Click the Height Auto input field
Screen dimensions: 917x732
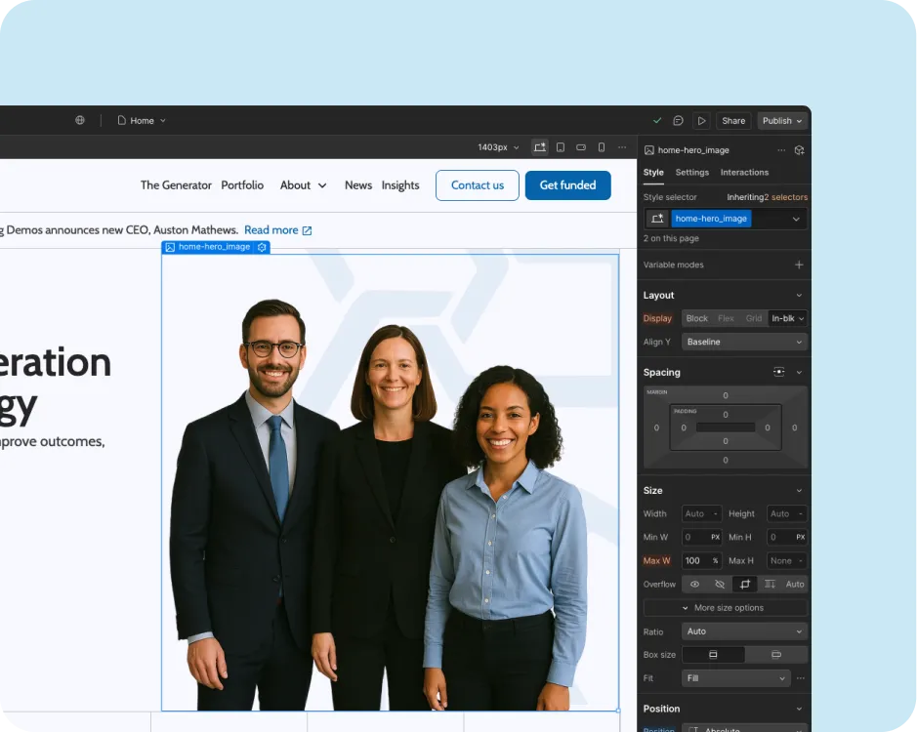click(787, 514)
